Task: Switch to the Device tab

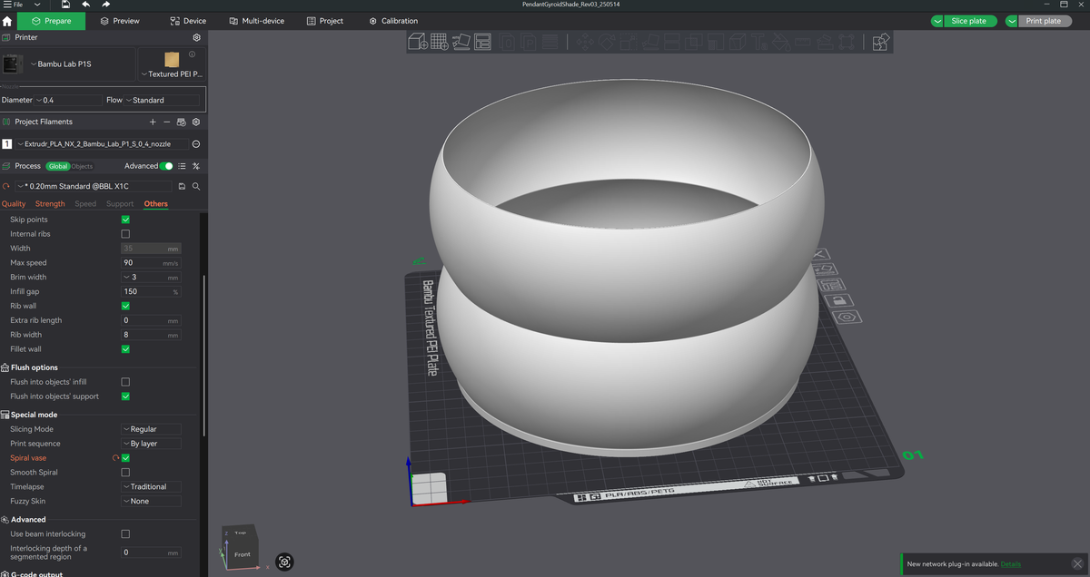Action: 189,21
